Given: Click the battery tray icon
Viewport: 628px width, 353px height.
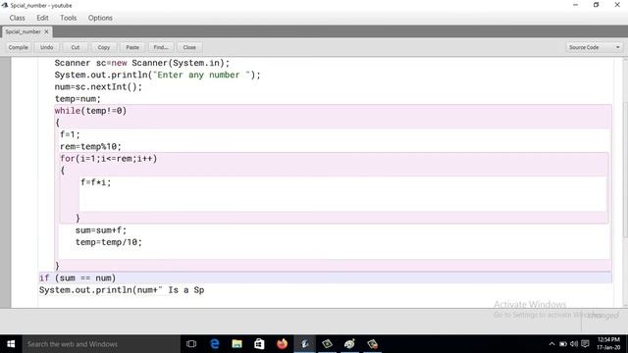Looking at the screenshot, I should click(x=563, y=344).
